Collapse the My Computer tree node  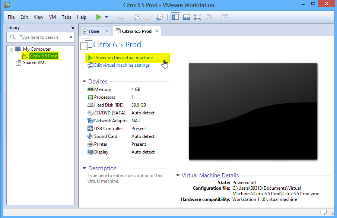(x=12, y=50)
